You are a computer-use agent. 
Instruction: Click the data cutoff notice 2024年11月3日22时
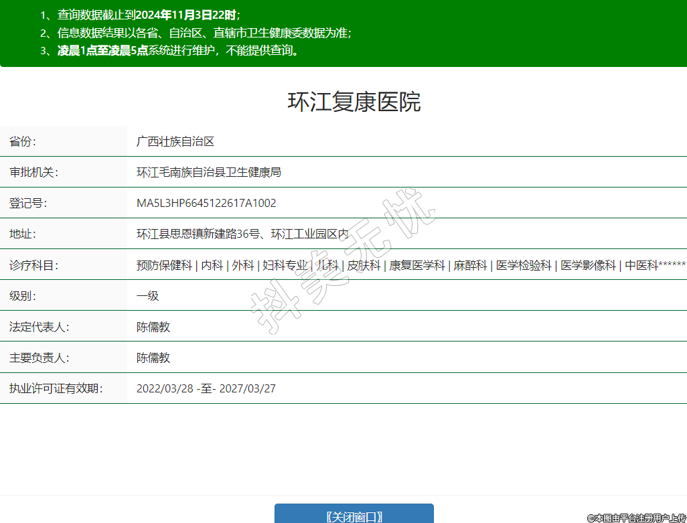tap(185, 15)
